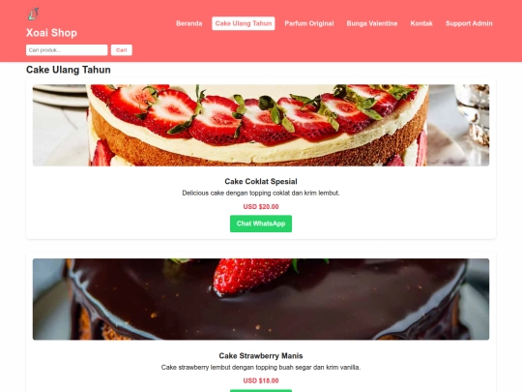This screenshot has width=522, height=392.
Task: Open Support Admin link
Action: (x=469, y=23)
